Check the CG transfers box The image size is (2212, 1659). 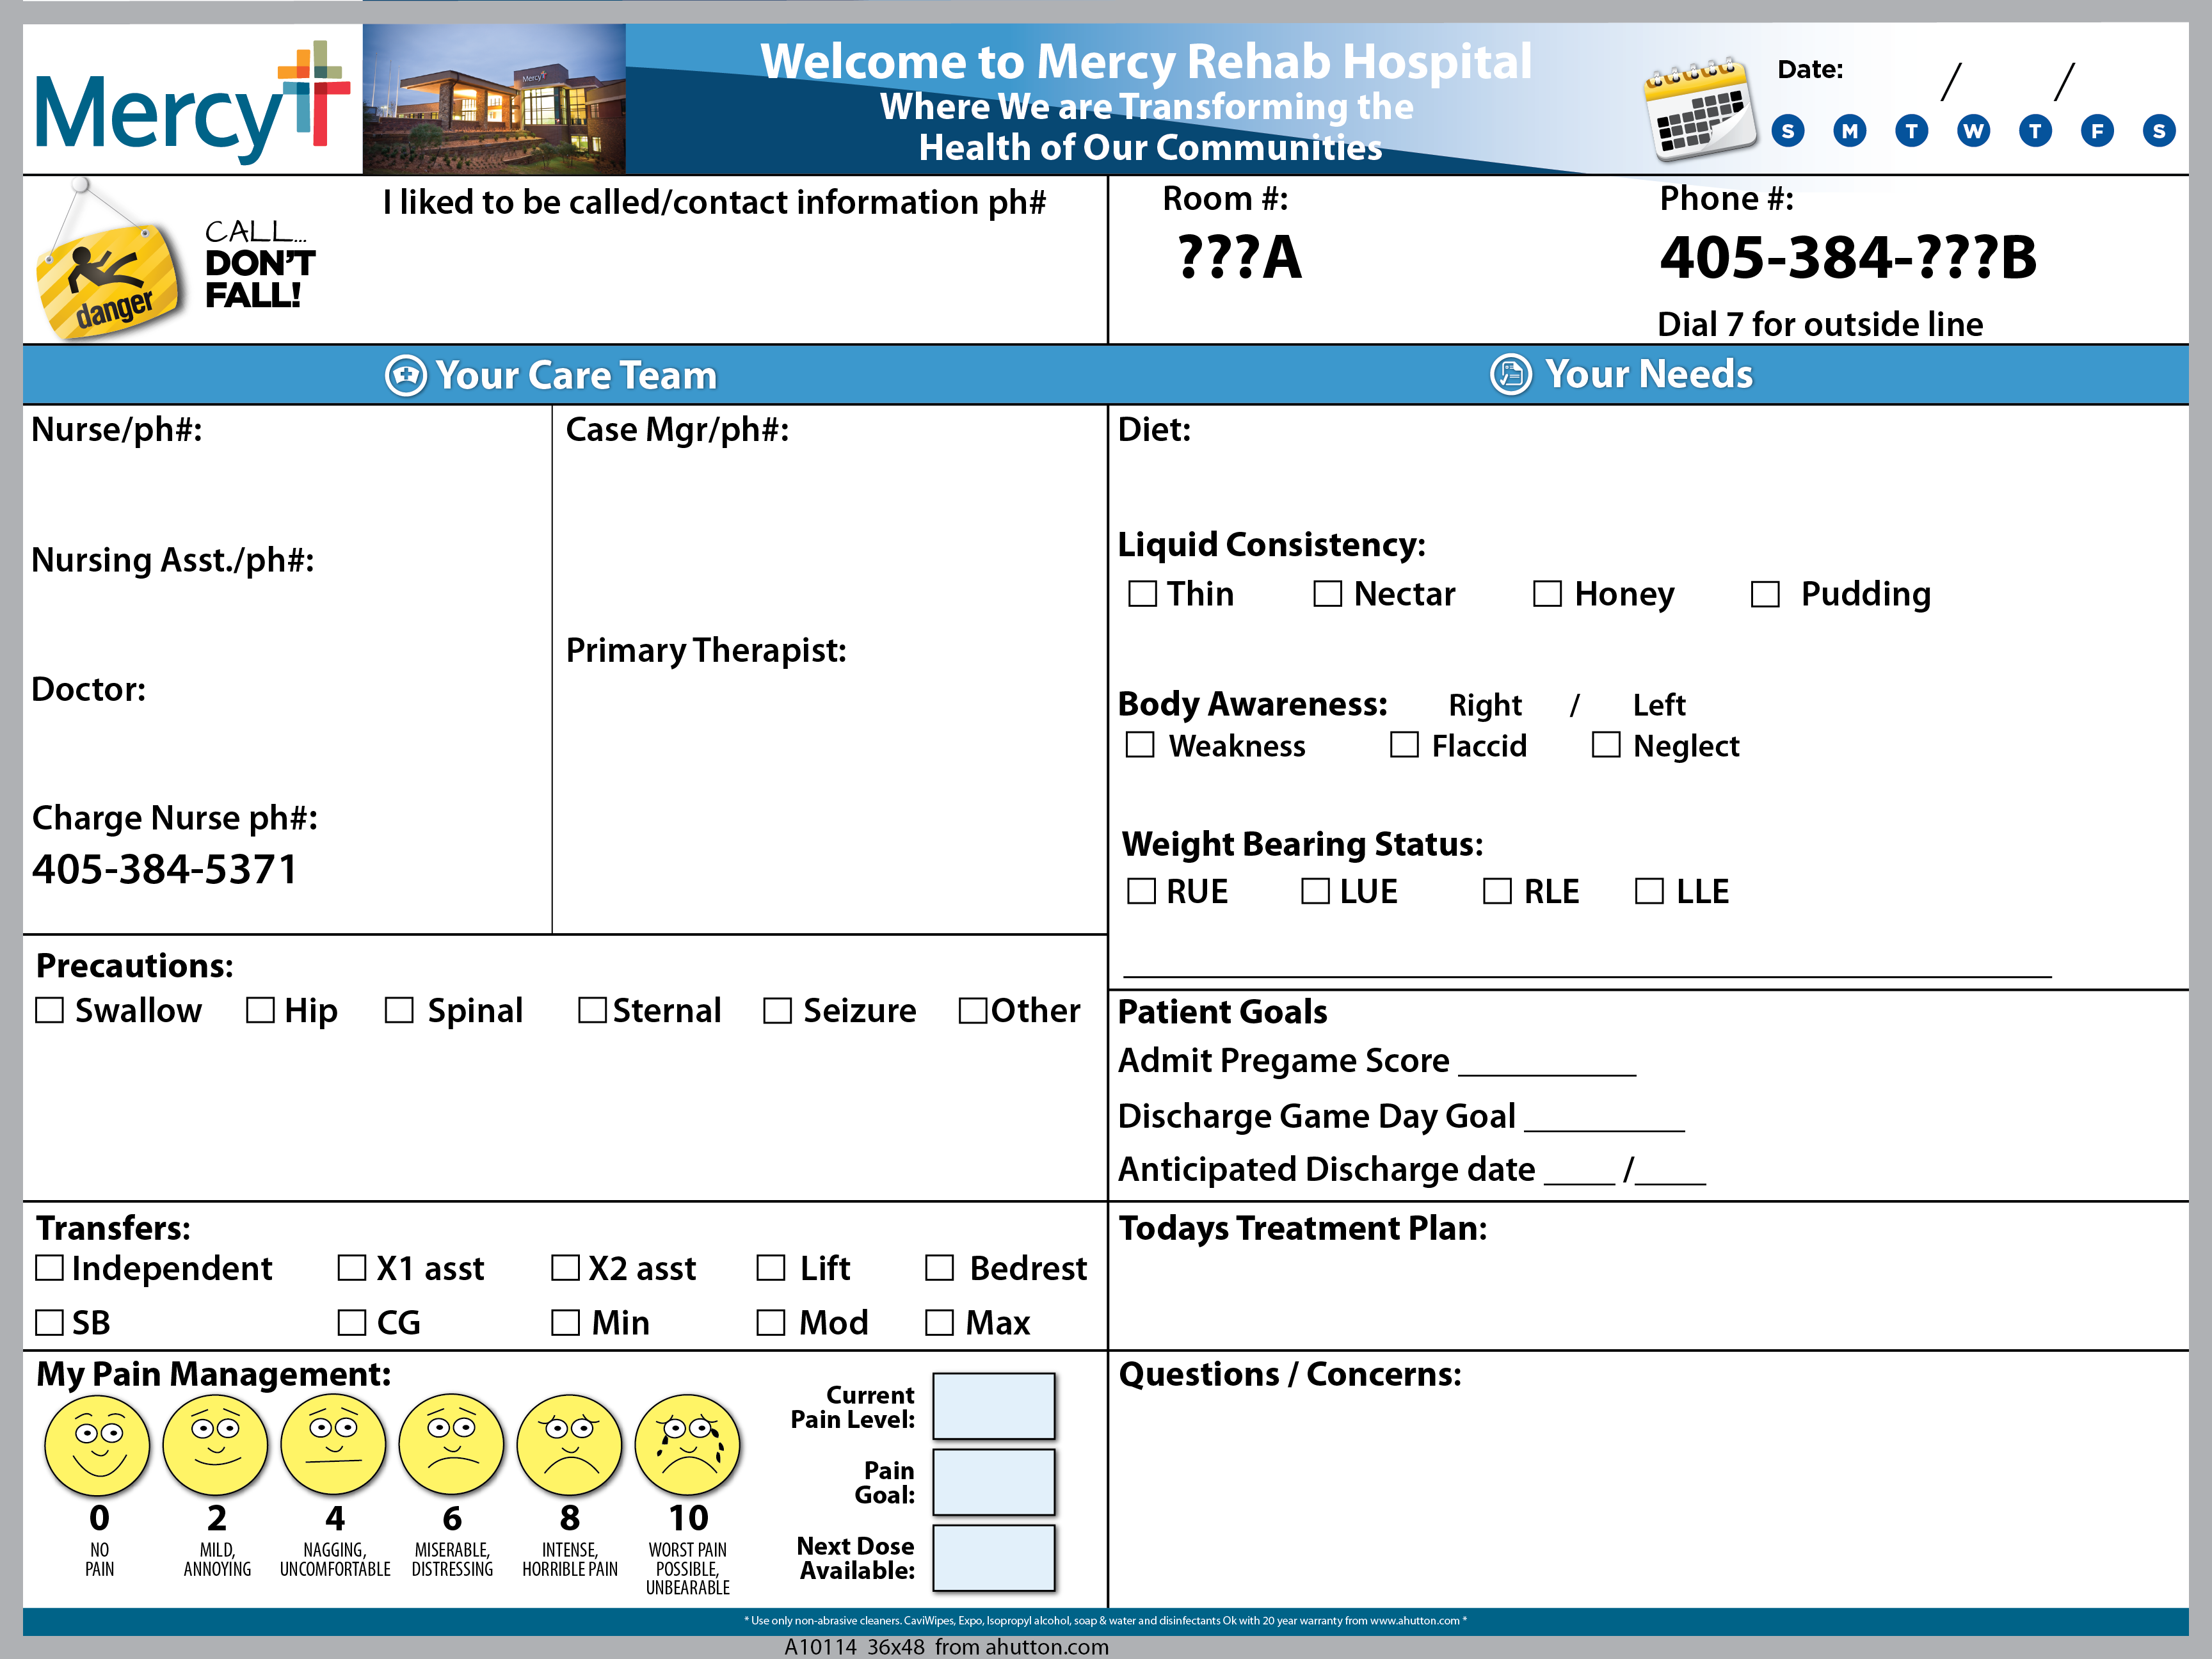click(352, 1322)
